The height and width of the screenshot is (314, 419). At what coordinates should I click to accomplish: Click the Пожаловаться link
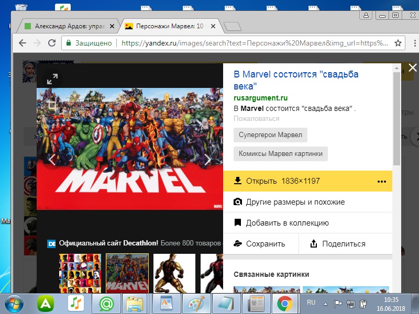click(x=256, y=119)
